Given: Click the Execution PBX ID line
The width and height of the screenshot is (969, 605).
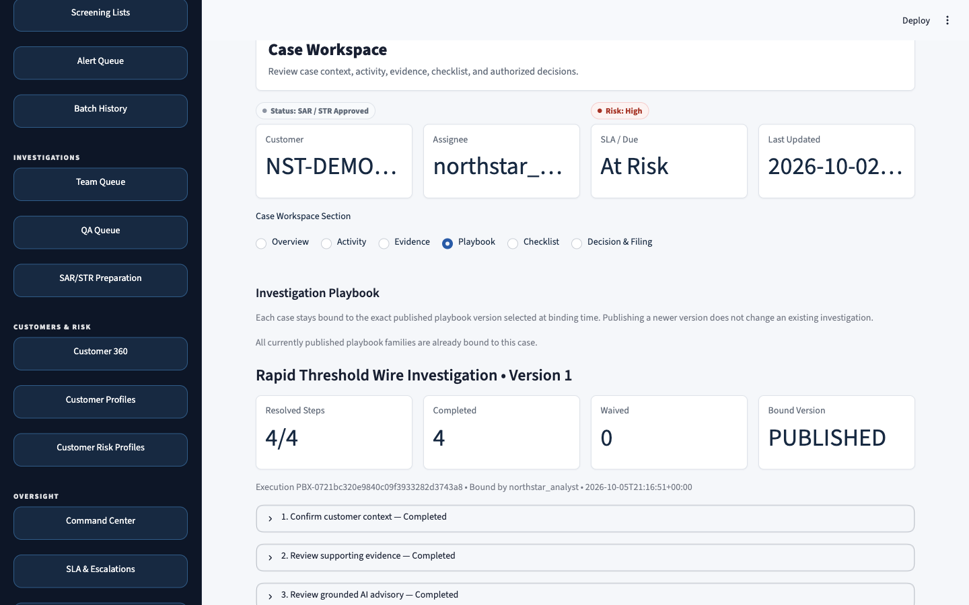Looking at the screenshot, I should pyautogui.click(x=474, y=487).
